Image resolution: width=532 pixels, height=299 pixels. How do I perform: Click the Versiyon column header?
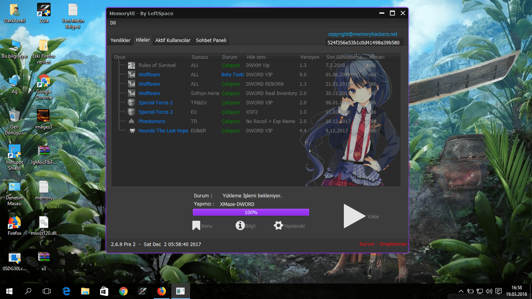point(310,57)
